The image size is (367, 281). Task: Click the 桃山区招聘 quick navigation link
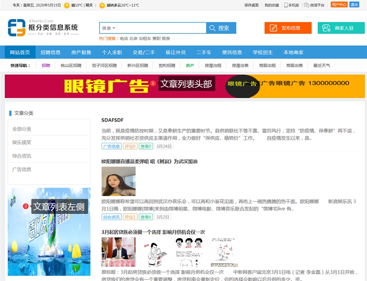71,65
